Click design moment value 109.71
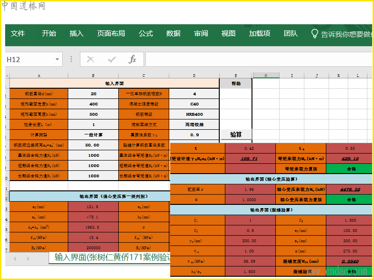The width and height of the screenshot is (374, 280). coord(250,159)
